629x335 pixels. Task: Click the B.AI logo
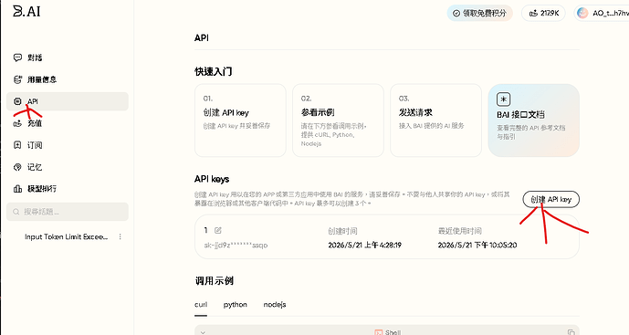click(x=26, y=11)
